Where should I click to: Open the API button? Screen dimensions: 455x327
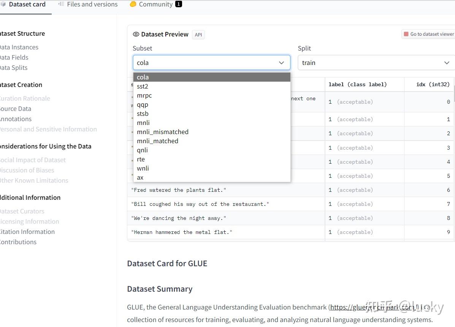pos(198,35)
